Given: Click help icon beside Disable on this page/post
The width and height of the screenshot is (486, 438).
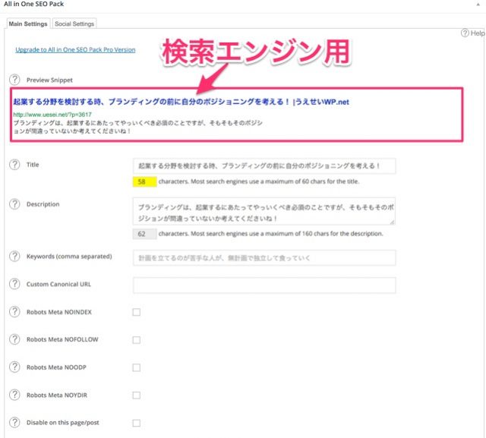Looking at the screenshot, I should pos(14,423).
